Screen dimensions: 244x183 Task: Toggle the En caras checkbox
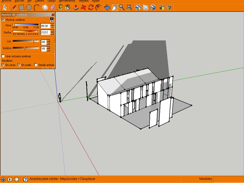click(3, 65)
